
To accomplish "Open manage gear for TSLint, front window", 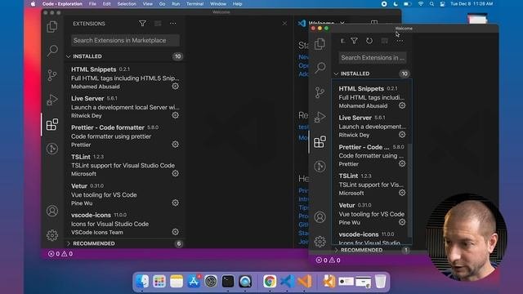I will tap(402, 193).
